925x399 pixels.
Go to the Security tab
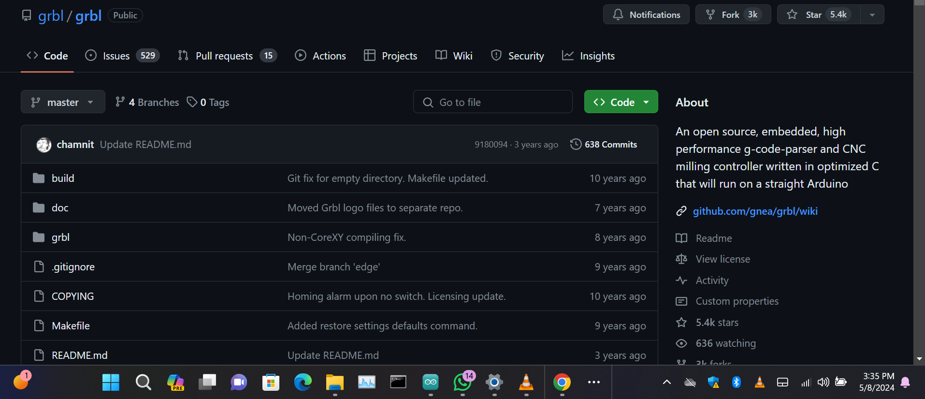[517, 56]
